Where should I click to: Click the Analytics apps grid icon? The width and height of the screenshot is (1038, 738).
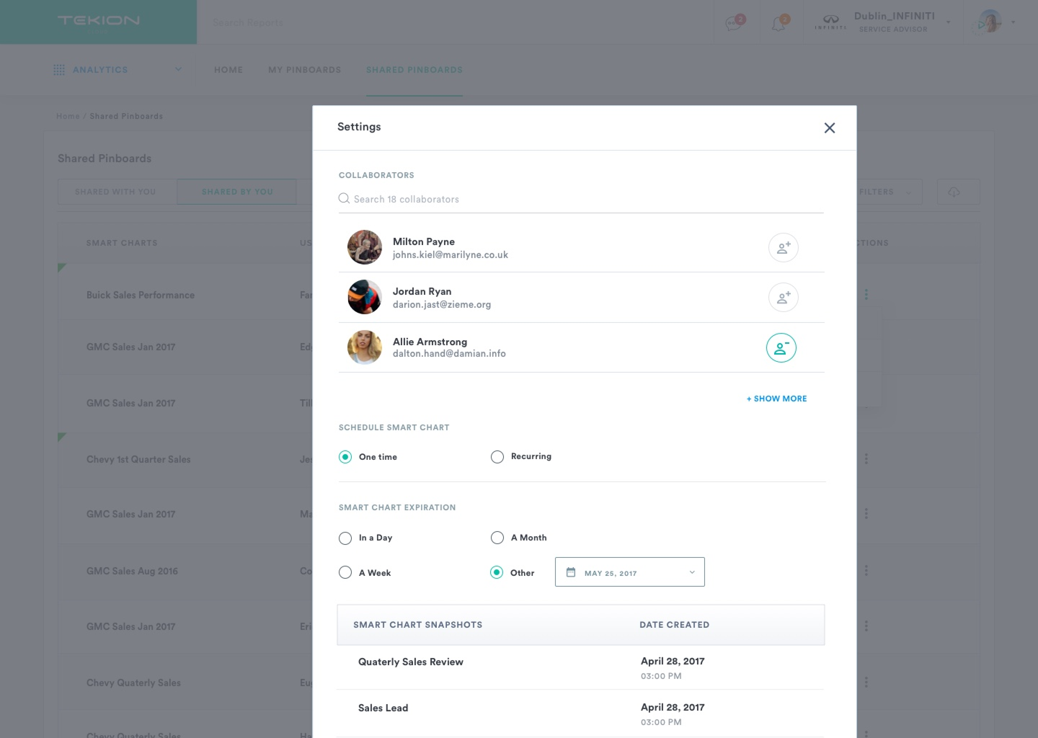click(59, 70)
